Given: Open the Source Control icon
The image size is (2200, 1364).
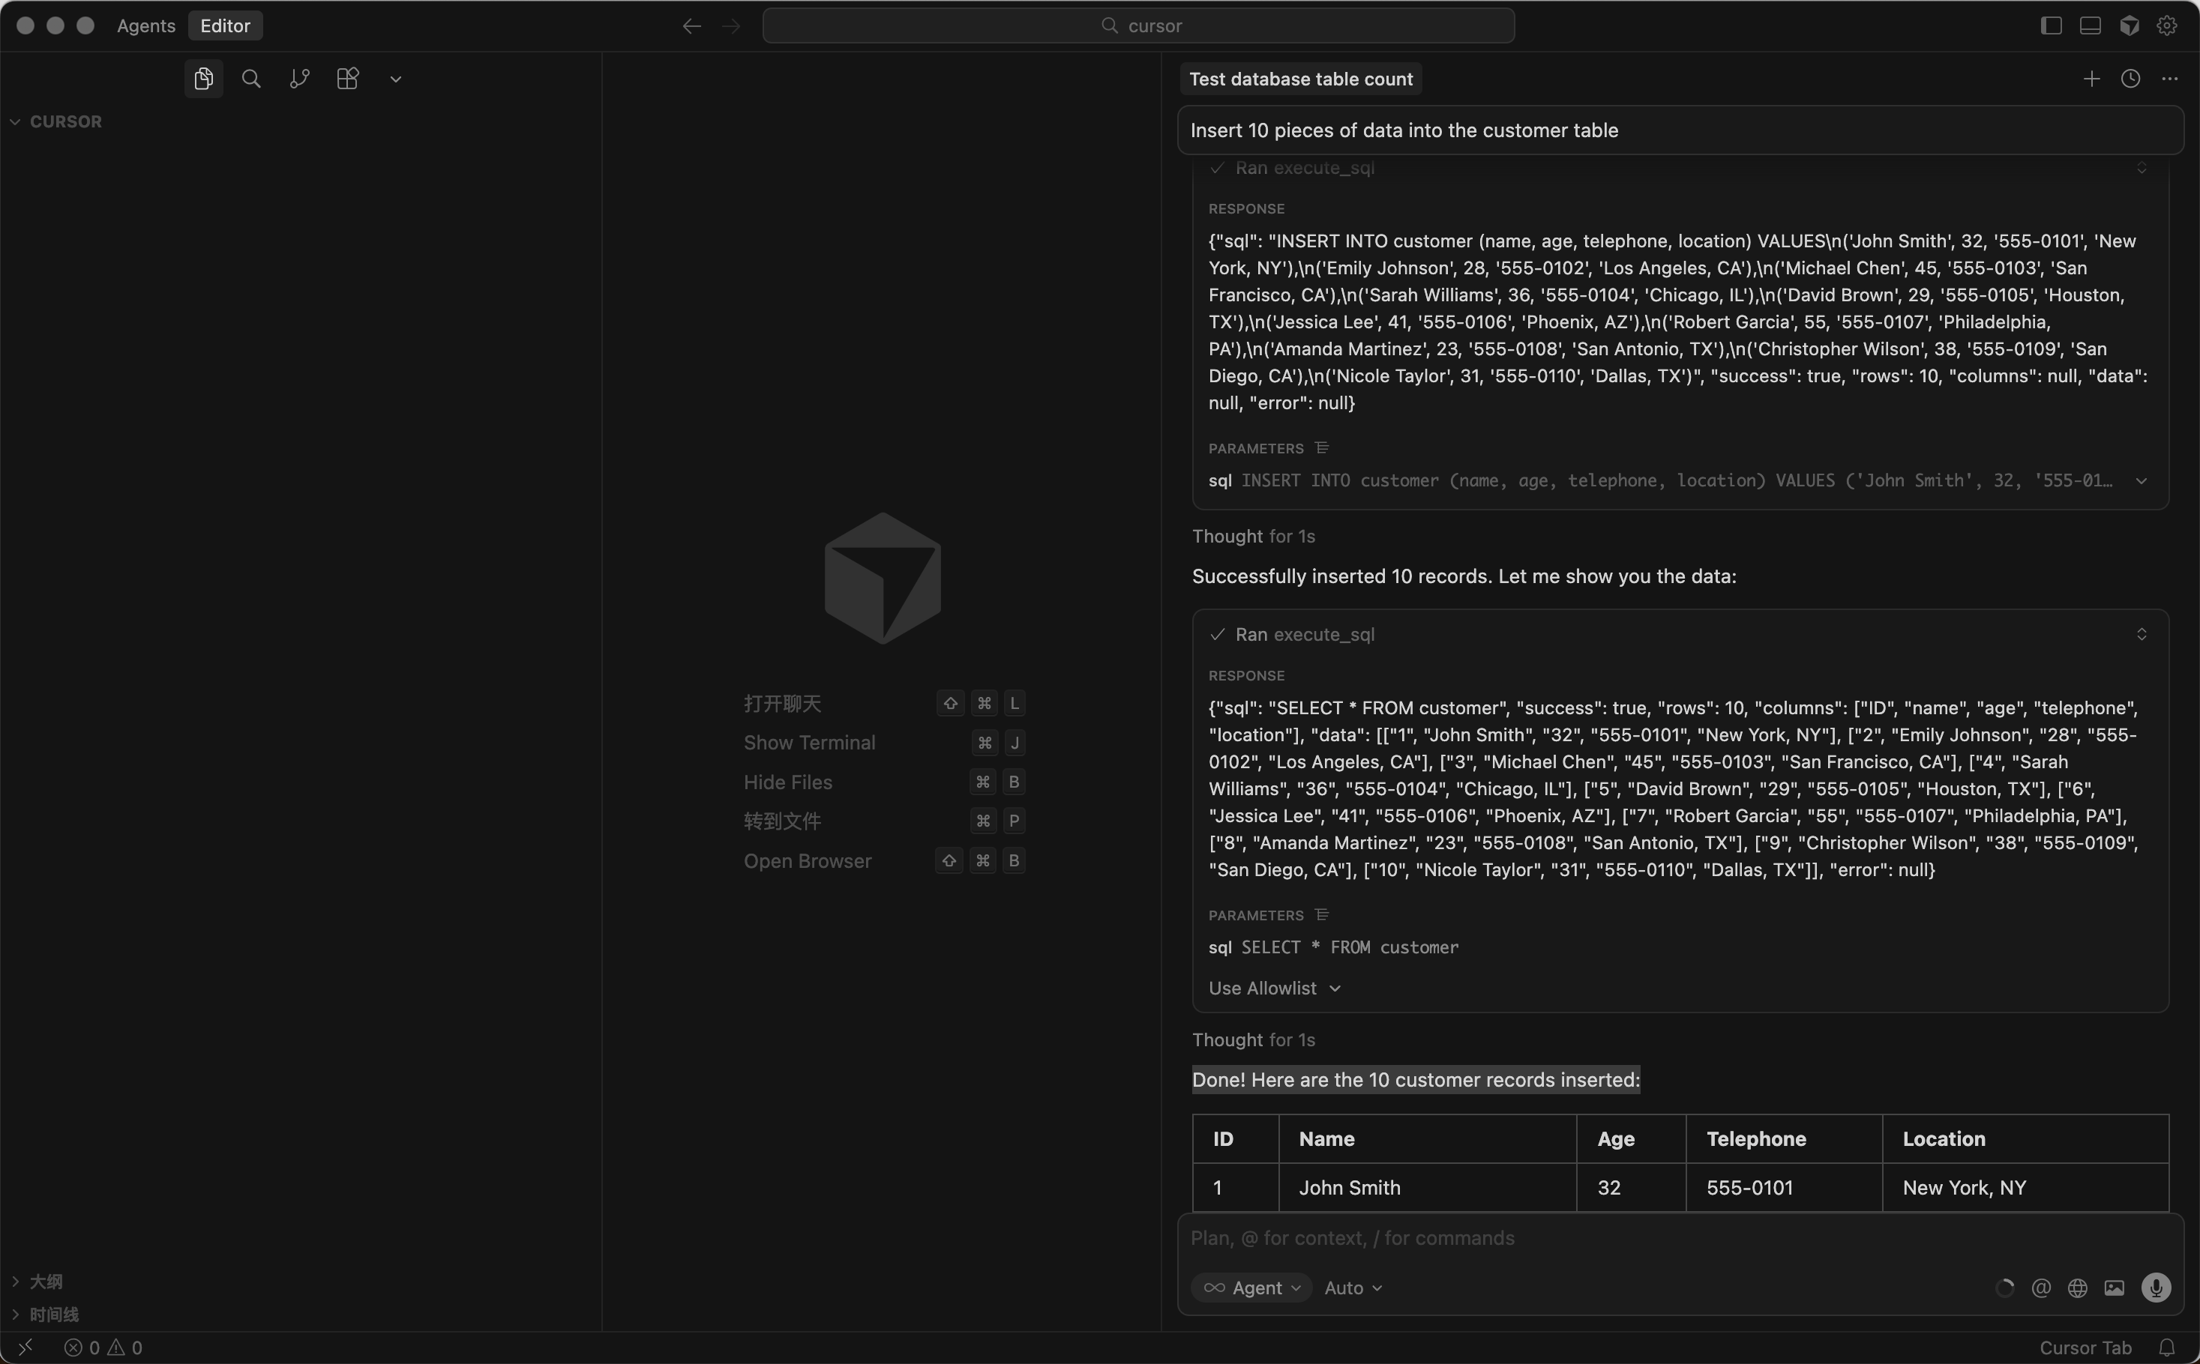Looking at the screenshot, I should coord(300,79).
